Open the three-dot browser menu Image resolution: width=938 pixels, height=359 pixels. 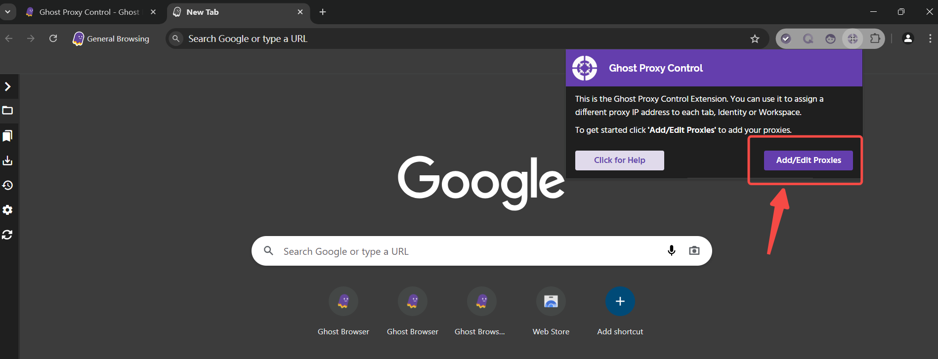(930, 39)
